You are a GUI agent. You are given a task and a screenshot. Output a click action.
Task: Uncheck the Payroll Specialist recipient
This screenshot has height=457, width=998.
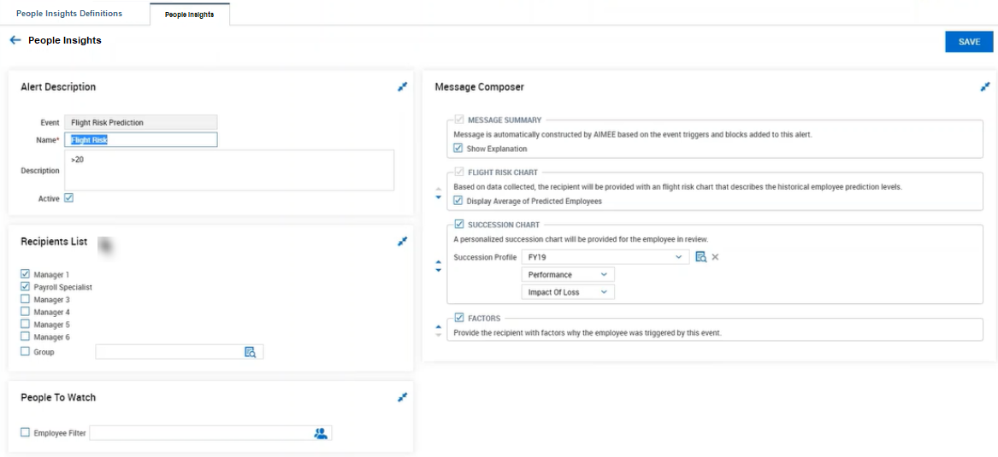click(x=26, y=287)
